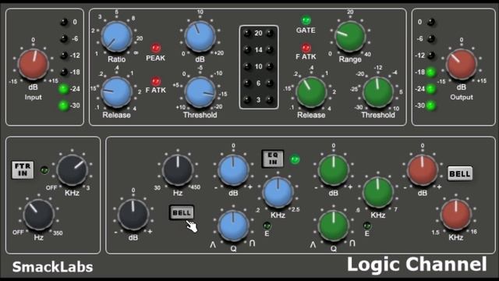
Task: Click the blue low-mid KHz knob
Action: click(278, 193)
